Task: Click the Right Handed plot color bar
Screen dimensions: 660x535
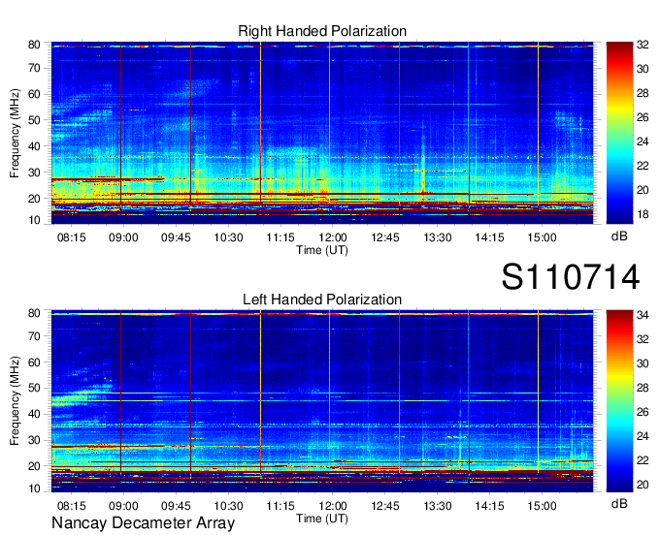Action: (619, 133)
